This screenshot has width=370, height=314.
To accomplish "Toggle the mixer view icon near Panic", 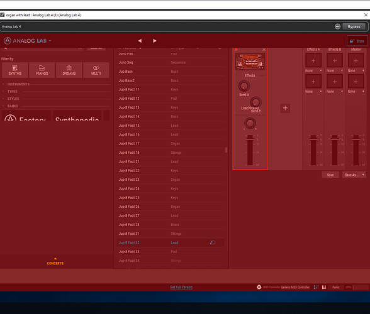I will tap(316, 287).
